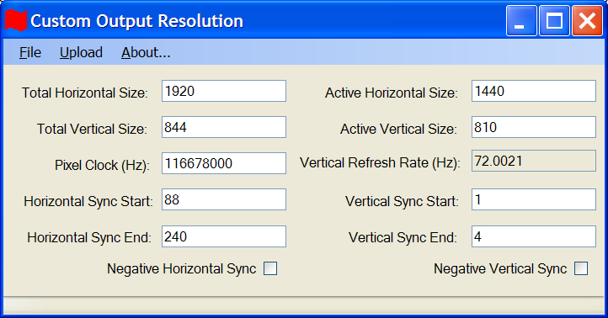Image resolution: width=608 pixels, height=318 pixels.
Task: Maximize the Custom Output Resolution window
Action: 554,20
